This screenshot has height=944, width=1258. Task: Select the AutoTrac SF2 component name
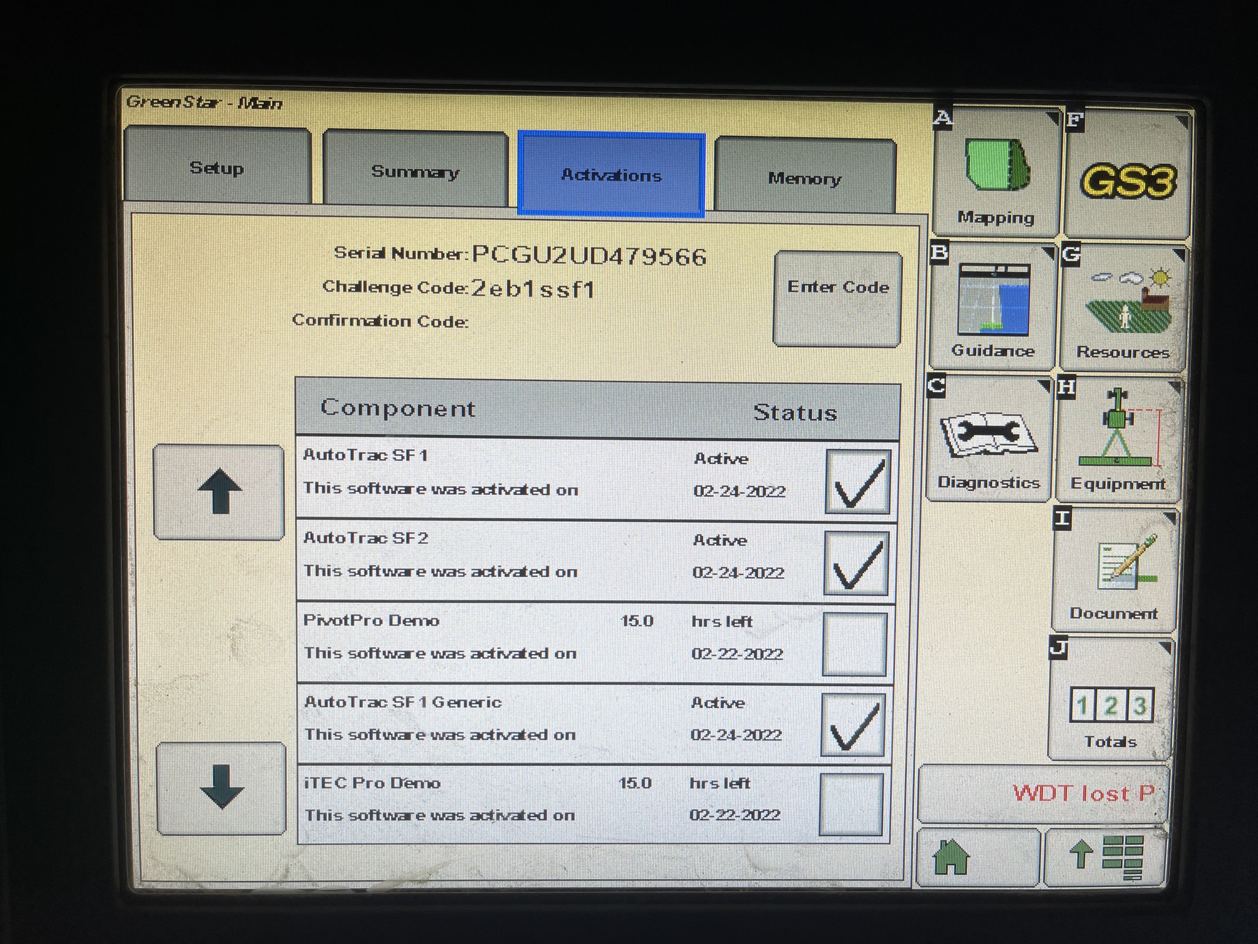click(365, 538)
